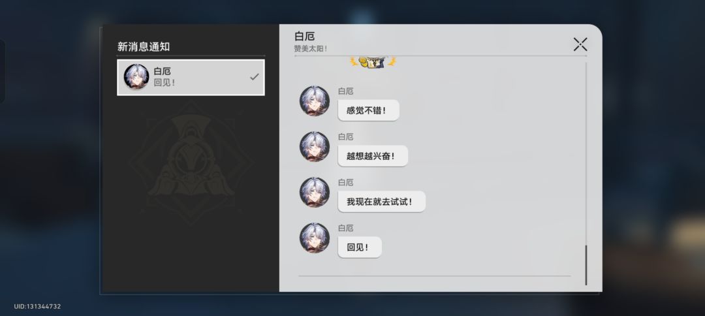The width and height of the screenshot is (705, 316).
Task: Select the 白厄 conversation in notification list
Action: [x=191, y=77]
